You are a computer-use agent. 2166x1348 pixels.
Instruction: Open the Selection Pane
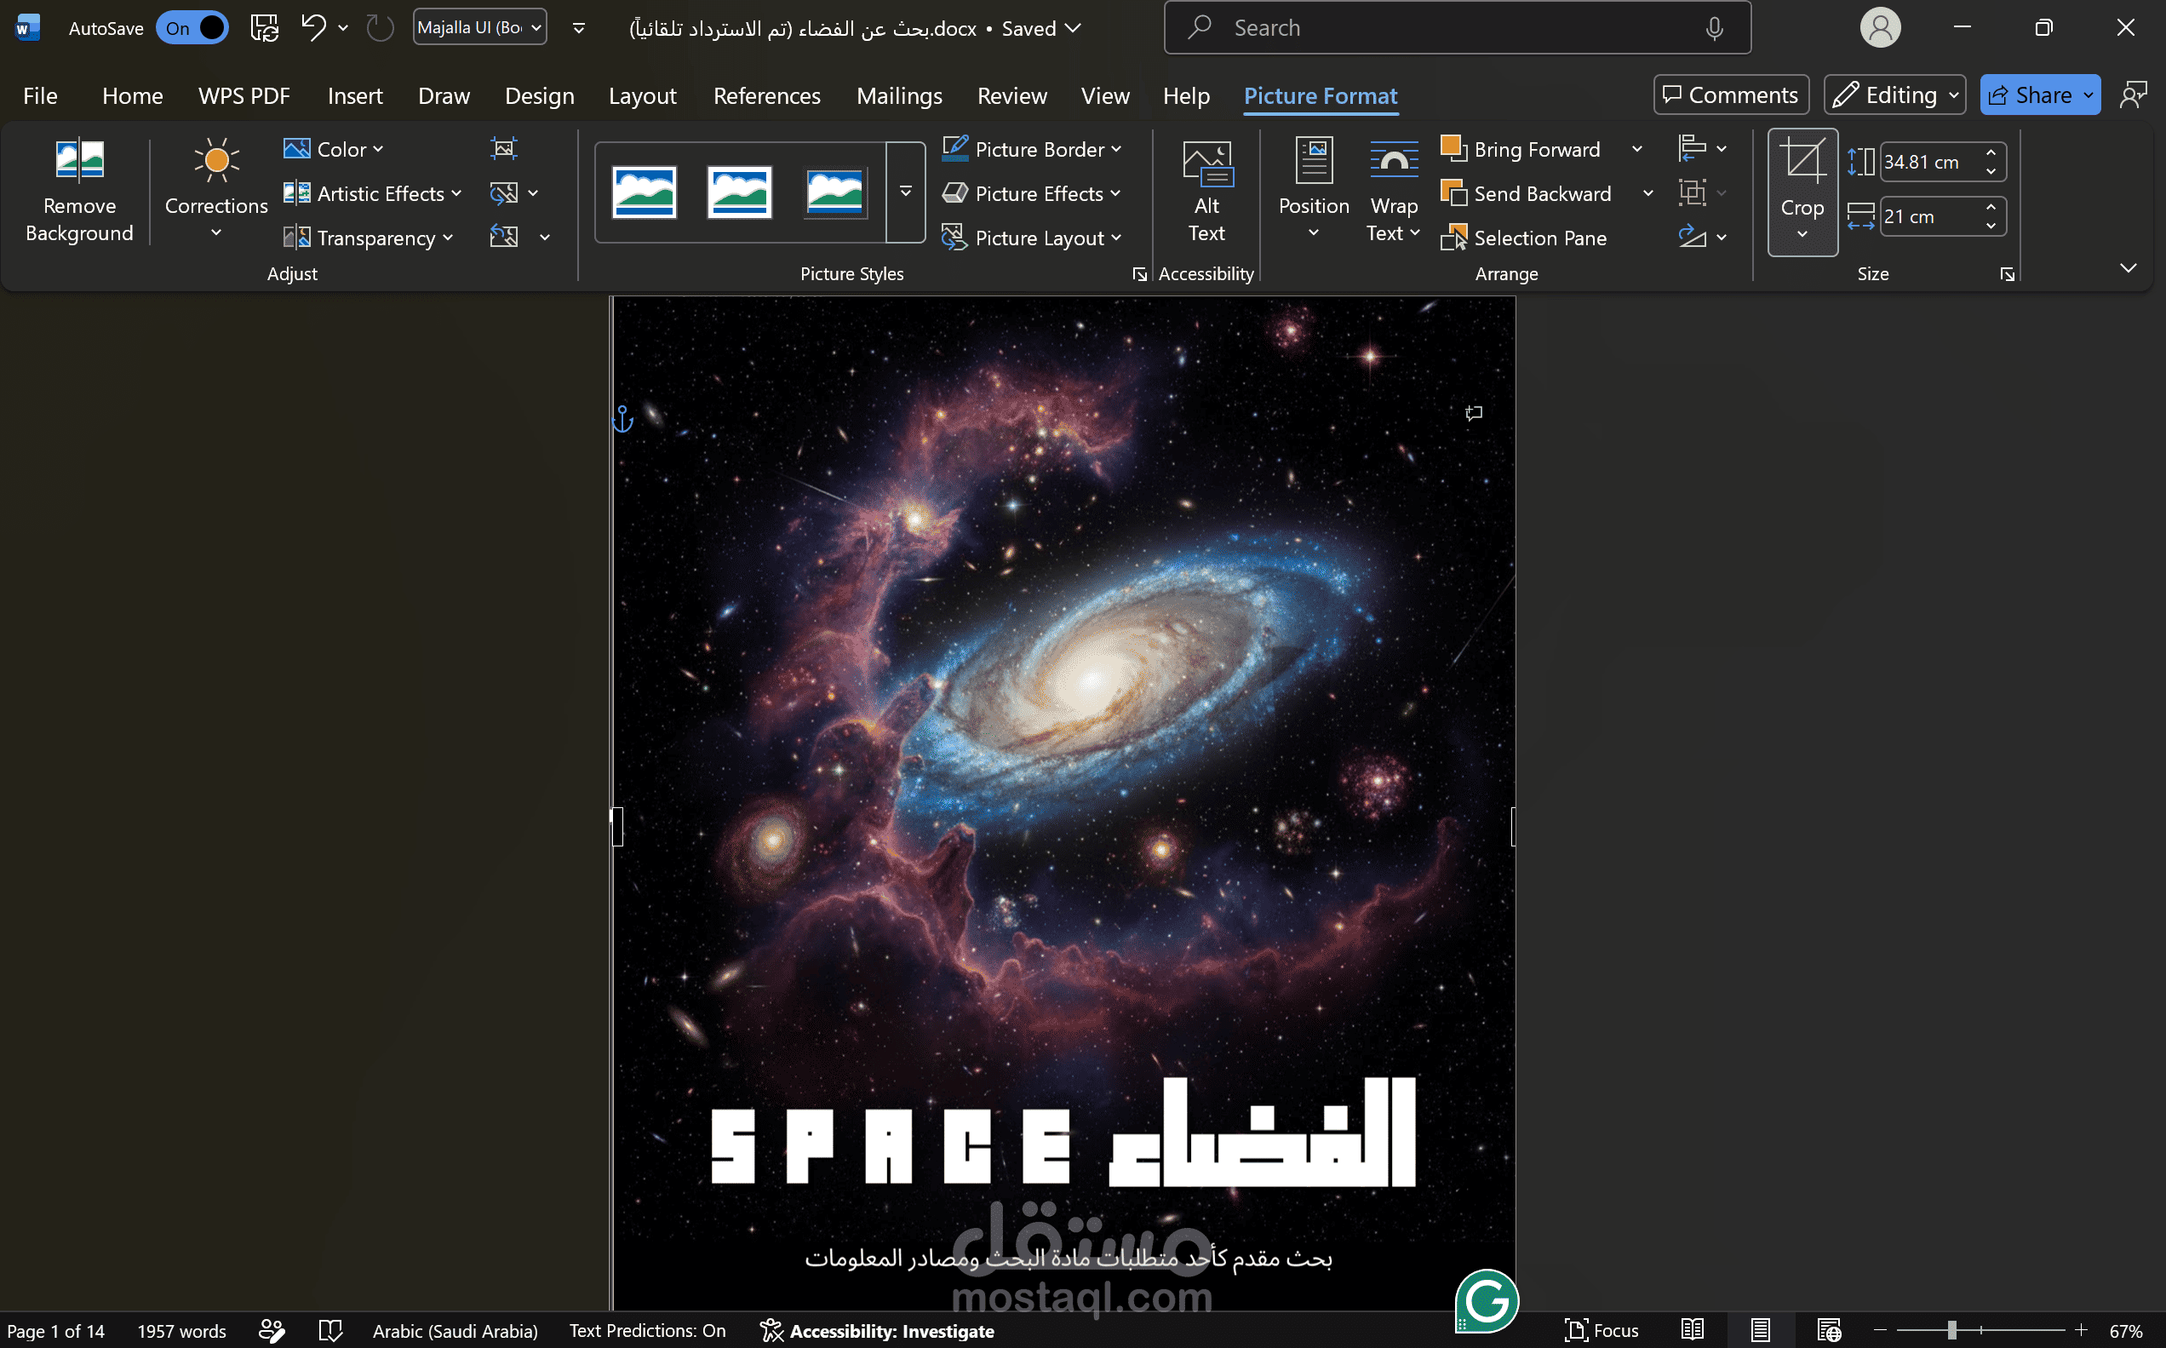(1523, 238)
